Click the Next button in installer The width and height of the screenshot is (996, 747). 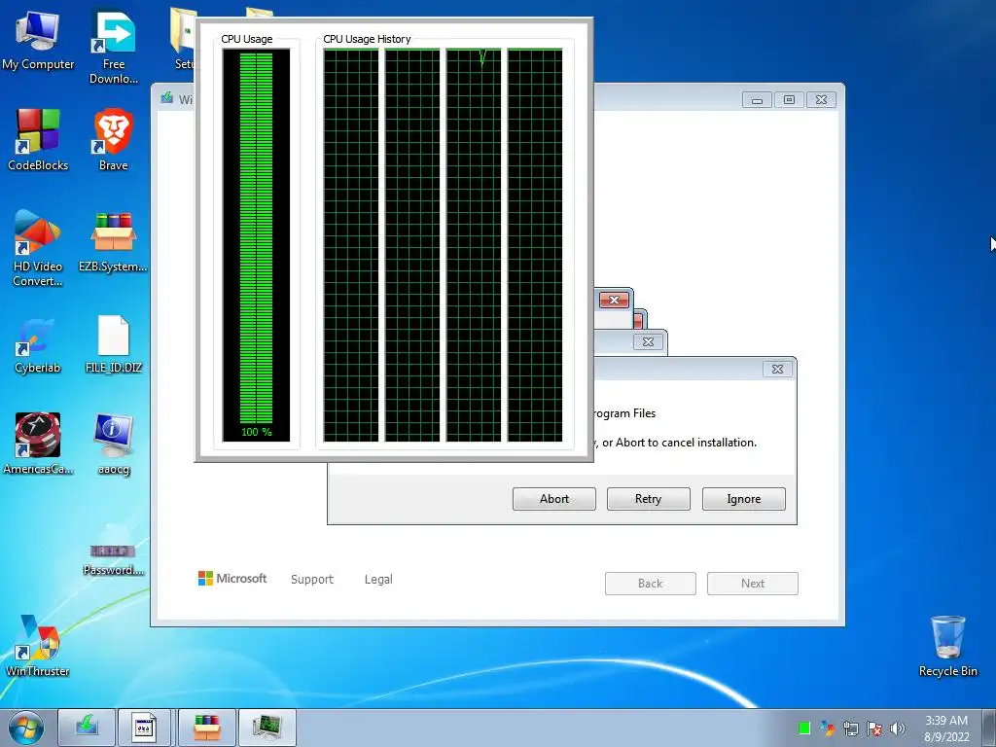point(753,584)
